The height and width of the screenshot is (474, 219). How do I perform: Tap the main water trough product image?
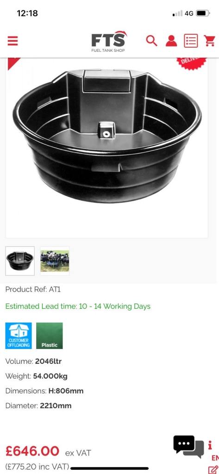pyautogui.click(x=107, y=136)
